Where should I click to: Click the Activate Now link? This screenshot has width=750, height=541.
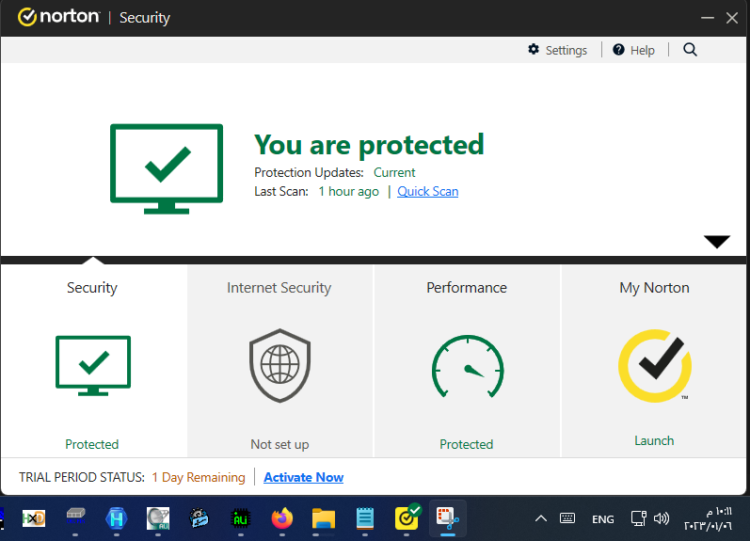click(x=303, y=477)
